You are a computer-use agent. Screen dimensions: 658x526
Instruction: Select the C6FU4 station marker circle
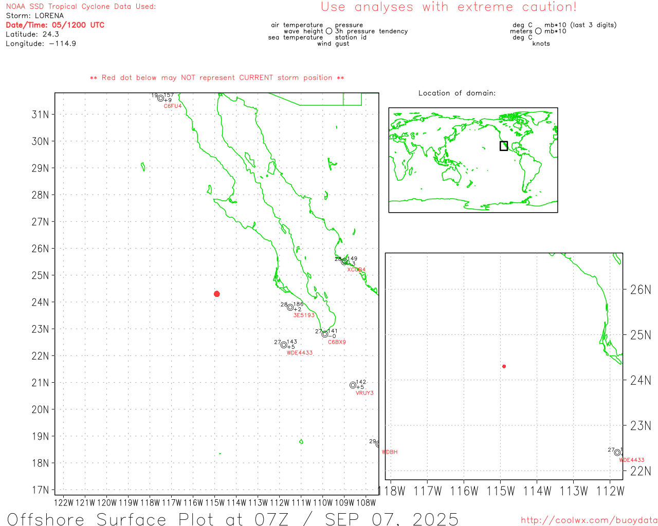tap(160, 98)
